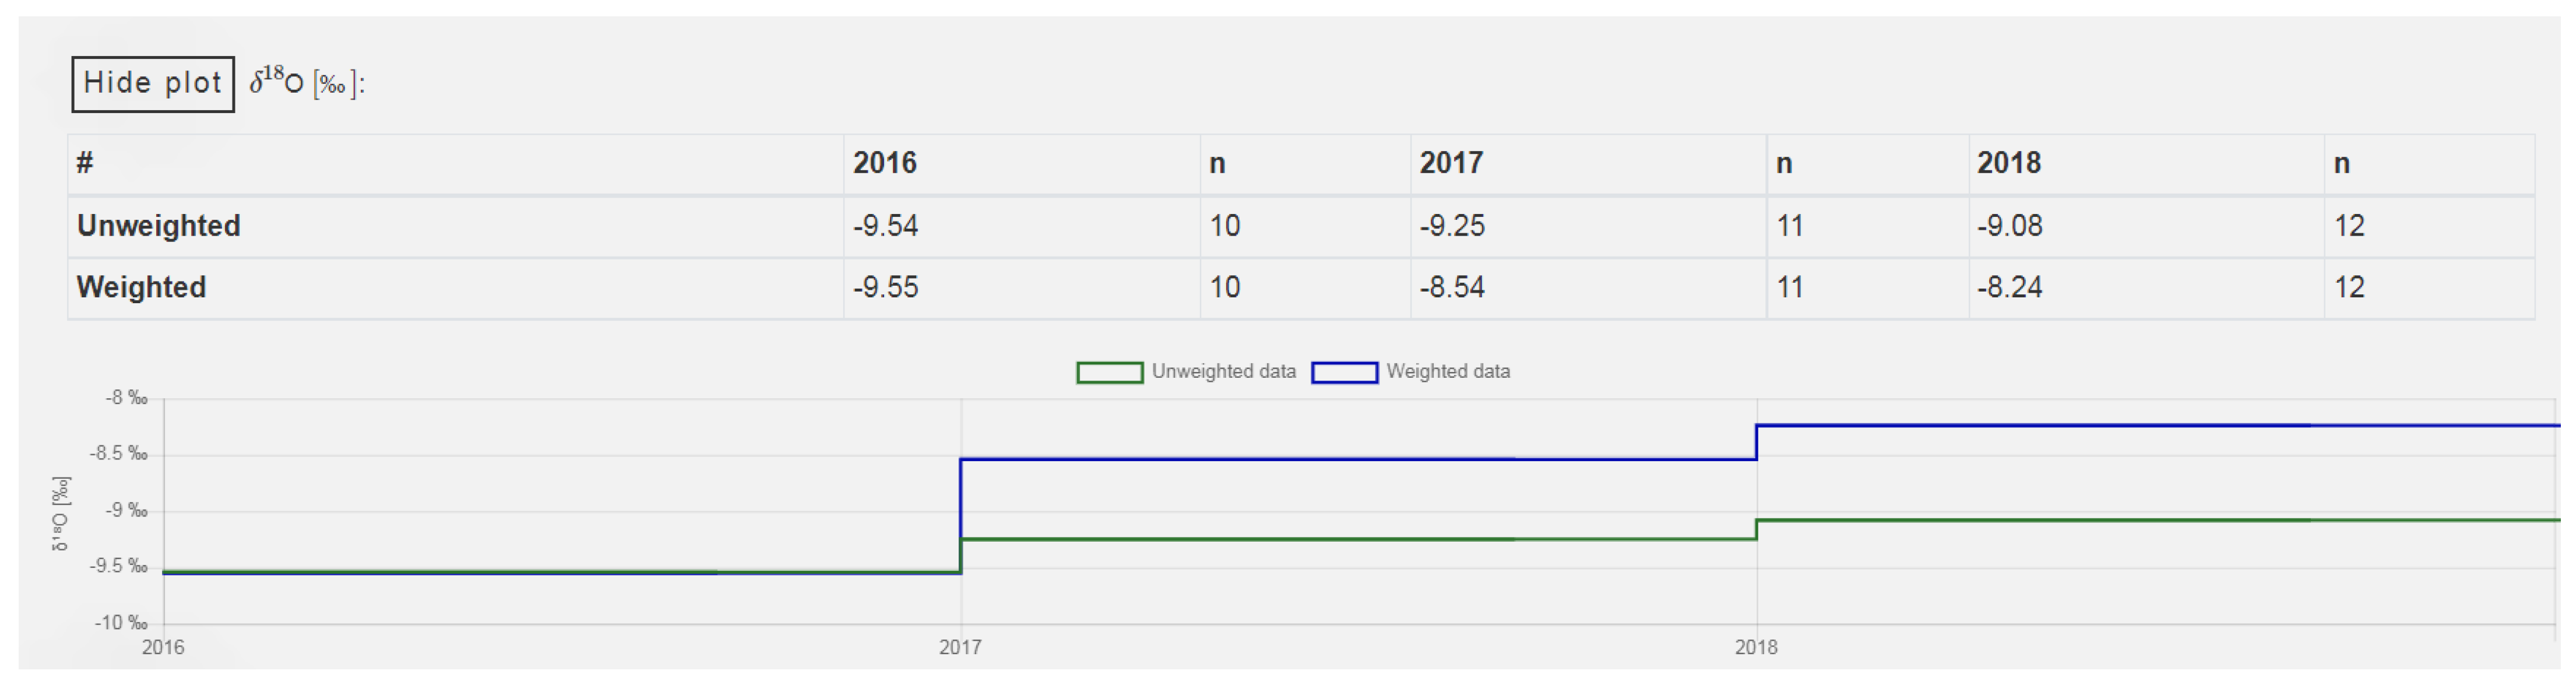The width and height of the screenshot is (2576, 688).
Task: Select the -9.08 table cell
Action: click(2009, 226)
